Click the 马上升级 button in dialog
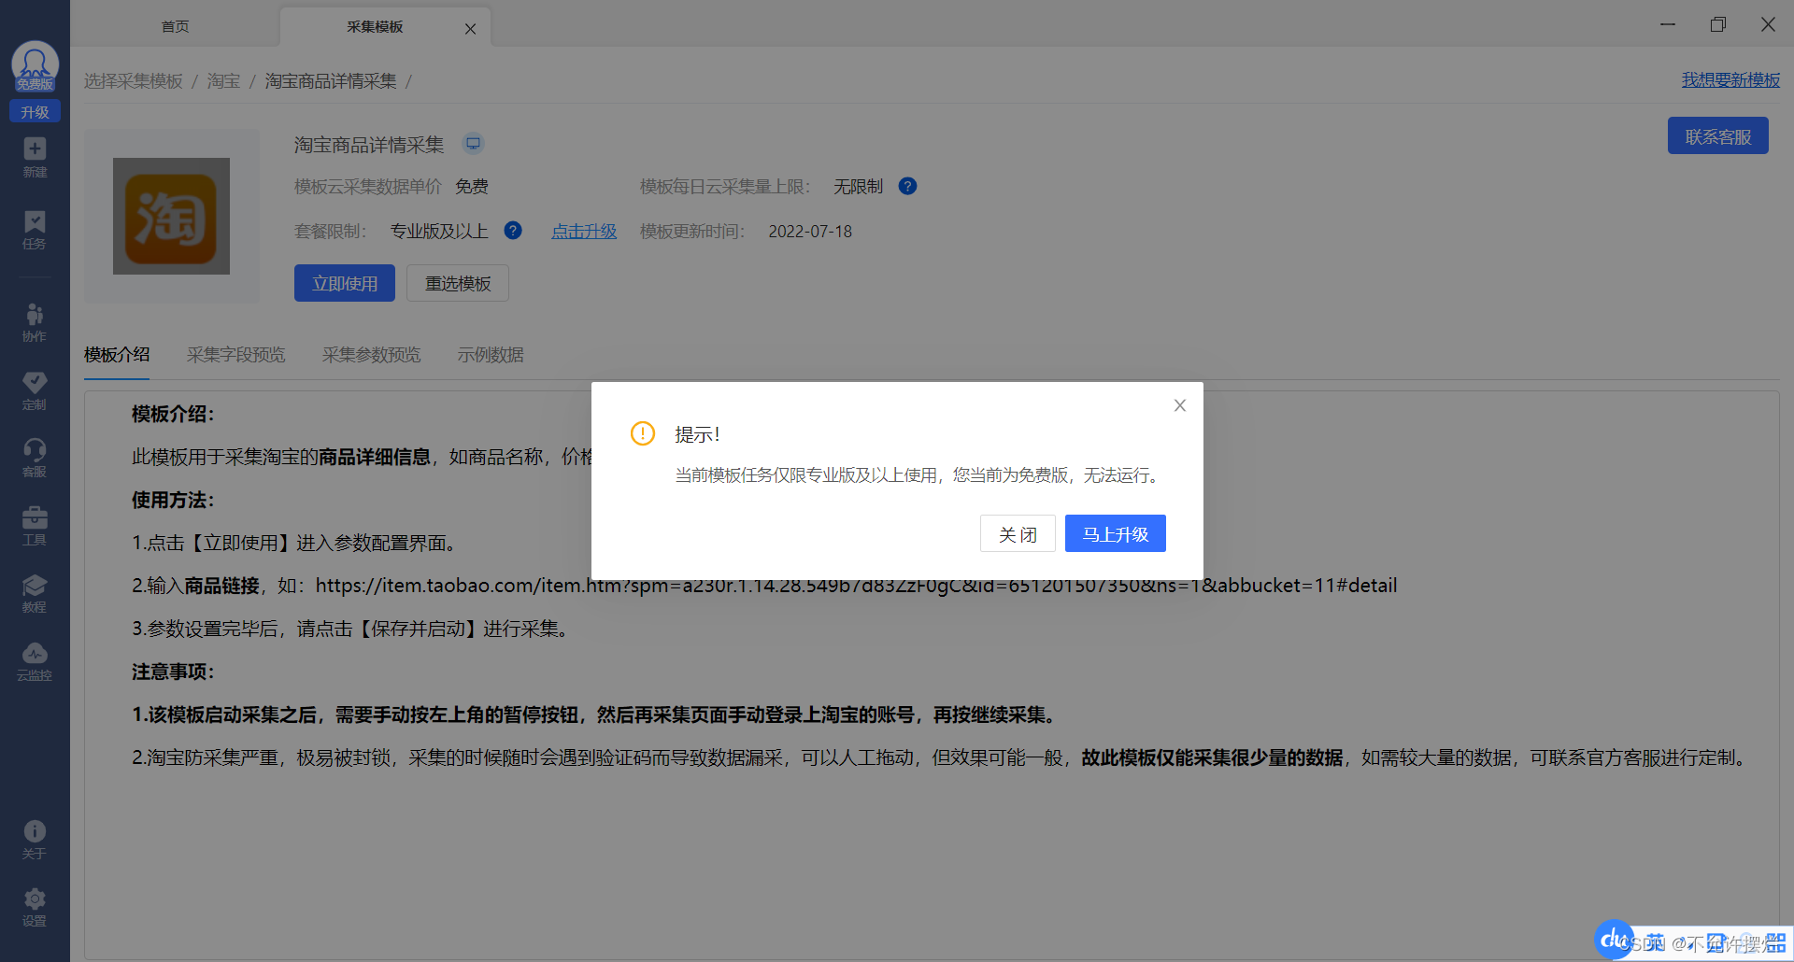The width and height of the screenshot is (1794, 962). point(1116,533)
